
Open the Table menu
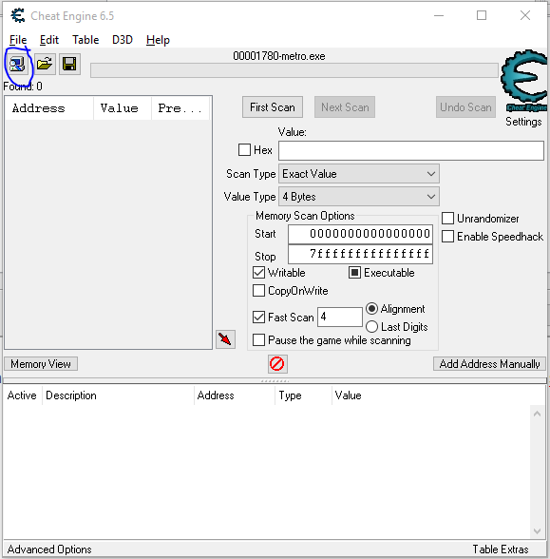(x=85, y=40)
